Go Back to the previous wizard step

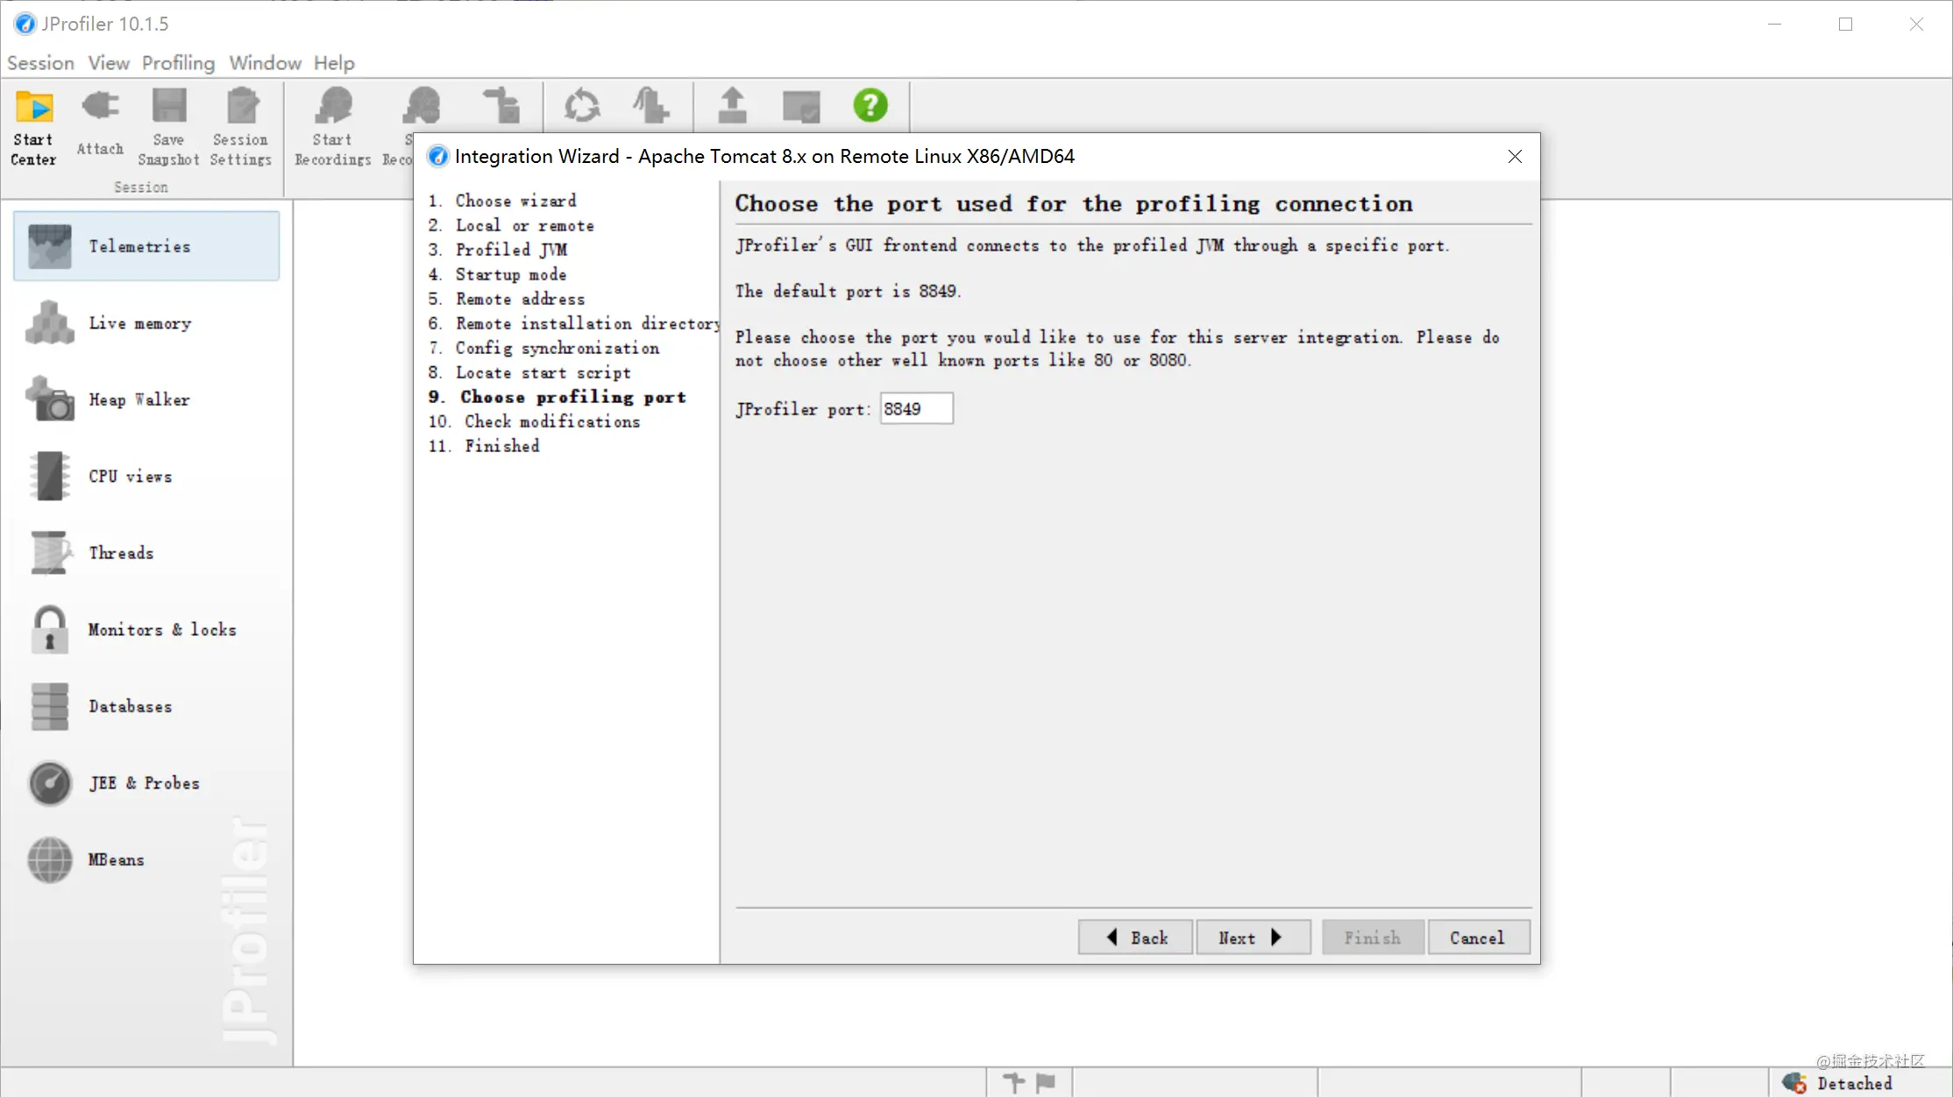(x=1134, y=937)
